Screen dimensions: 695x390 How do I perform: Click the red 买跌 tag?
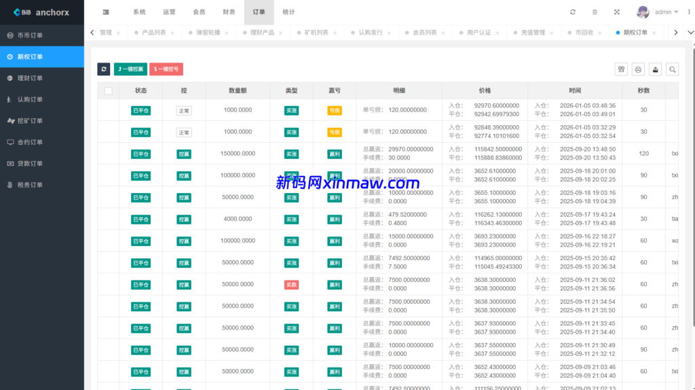[x=291, y=285]
